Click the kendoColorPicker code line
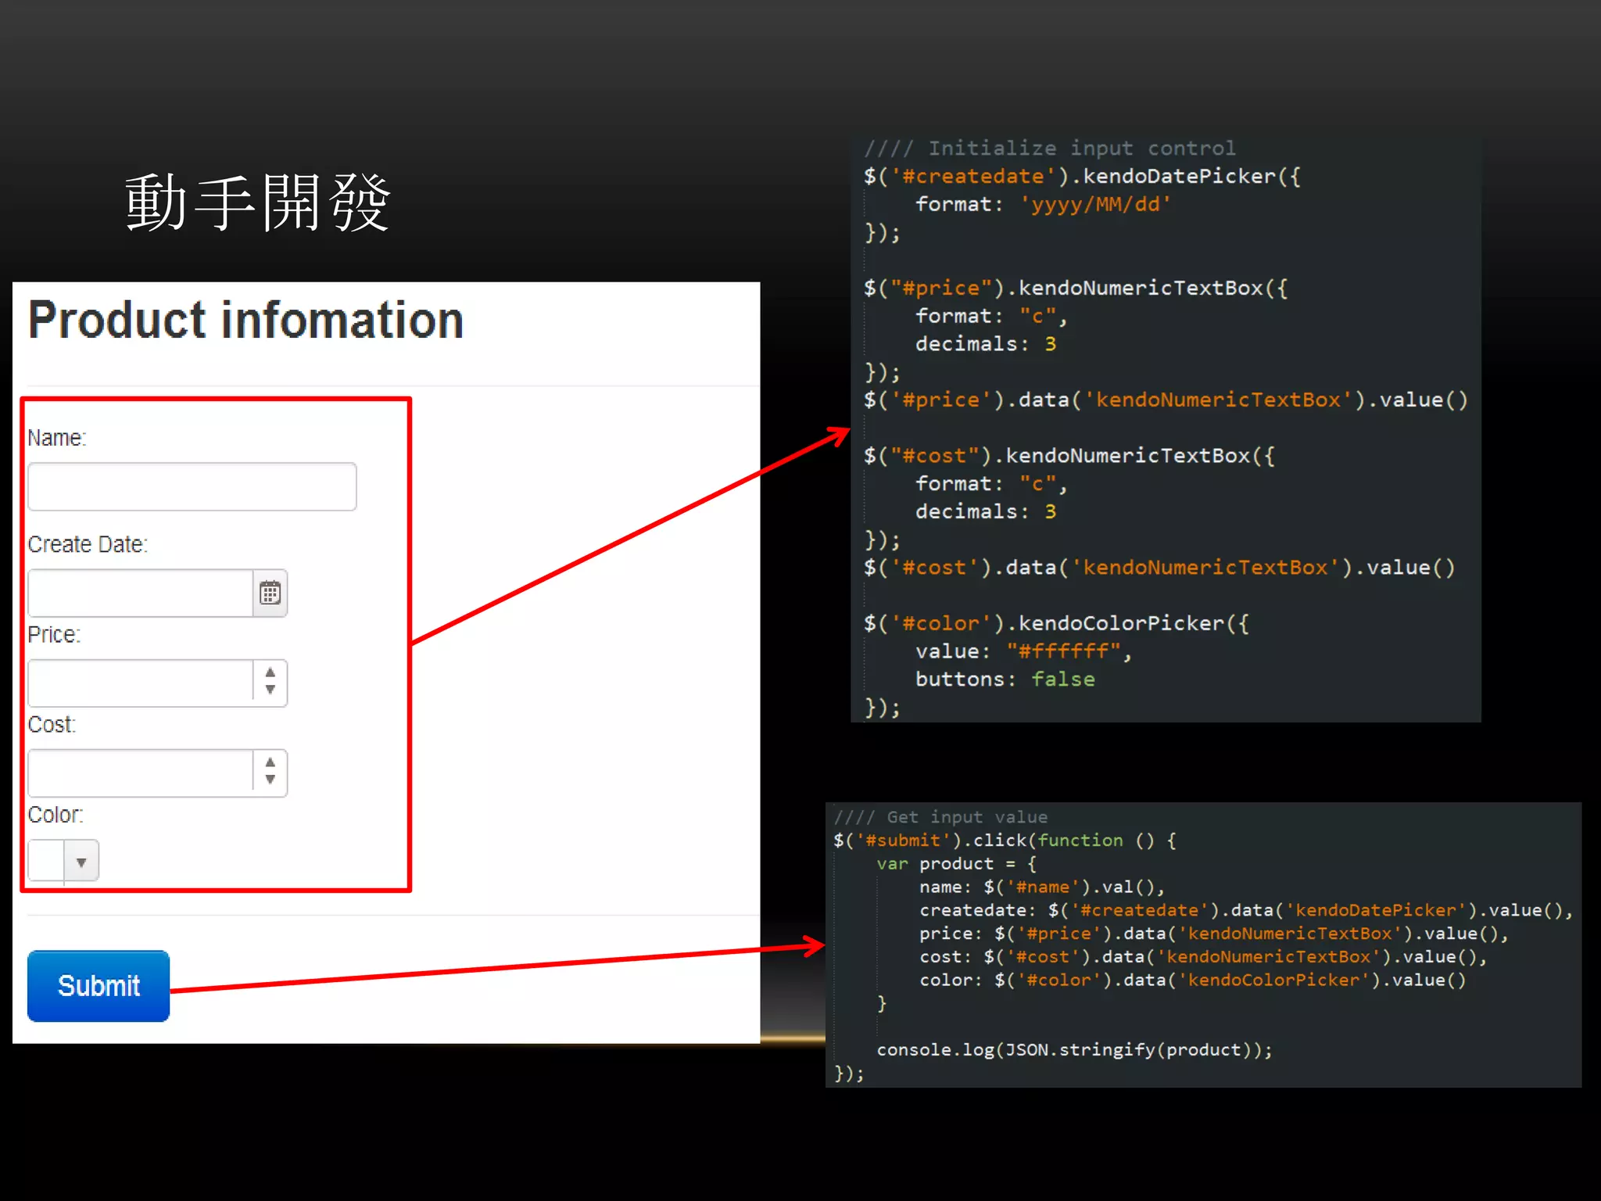 1055,623
